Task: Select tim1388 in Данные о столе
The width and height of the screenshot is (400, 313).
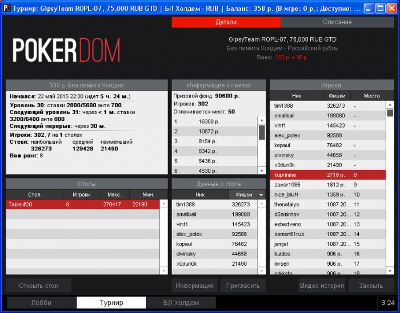Action: [215, 204]
